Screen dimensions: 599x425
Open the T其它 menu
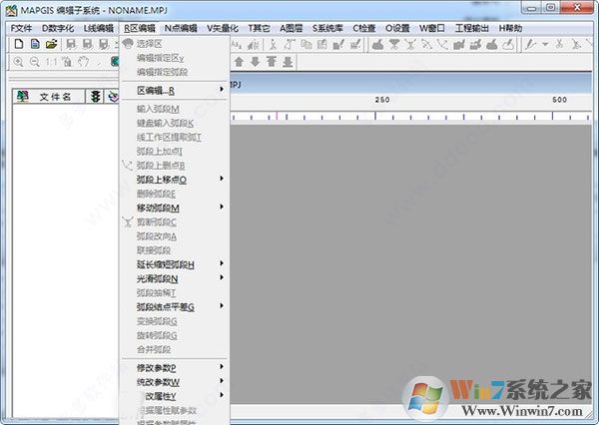[x=259, y=28]
